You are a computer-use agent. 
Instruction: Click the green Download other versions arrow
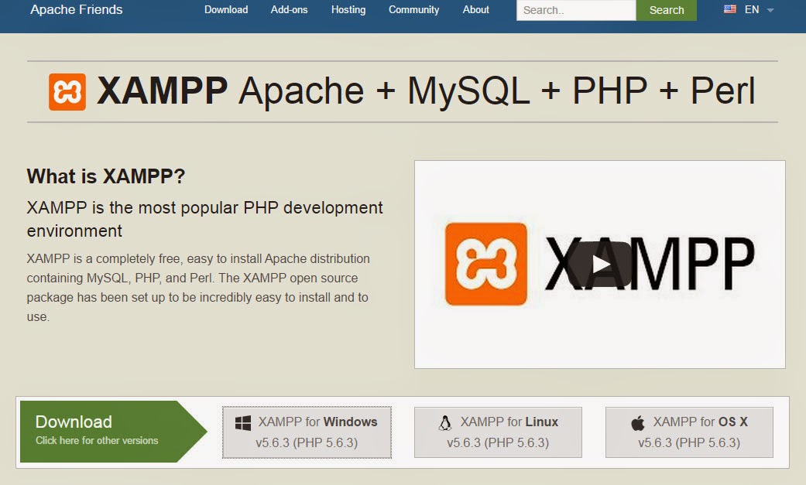113,432
